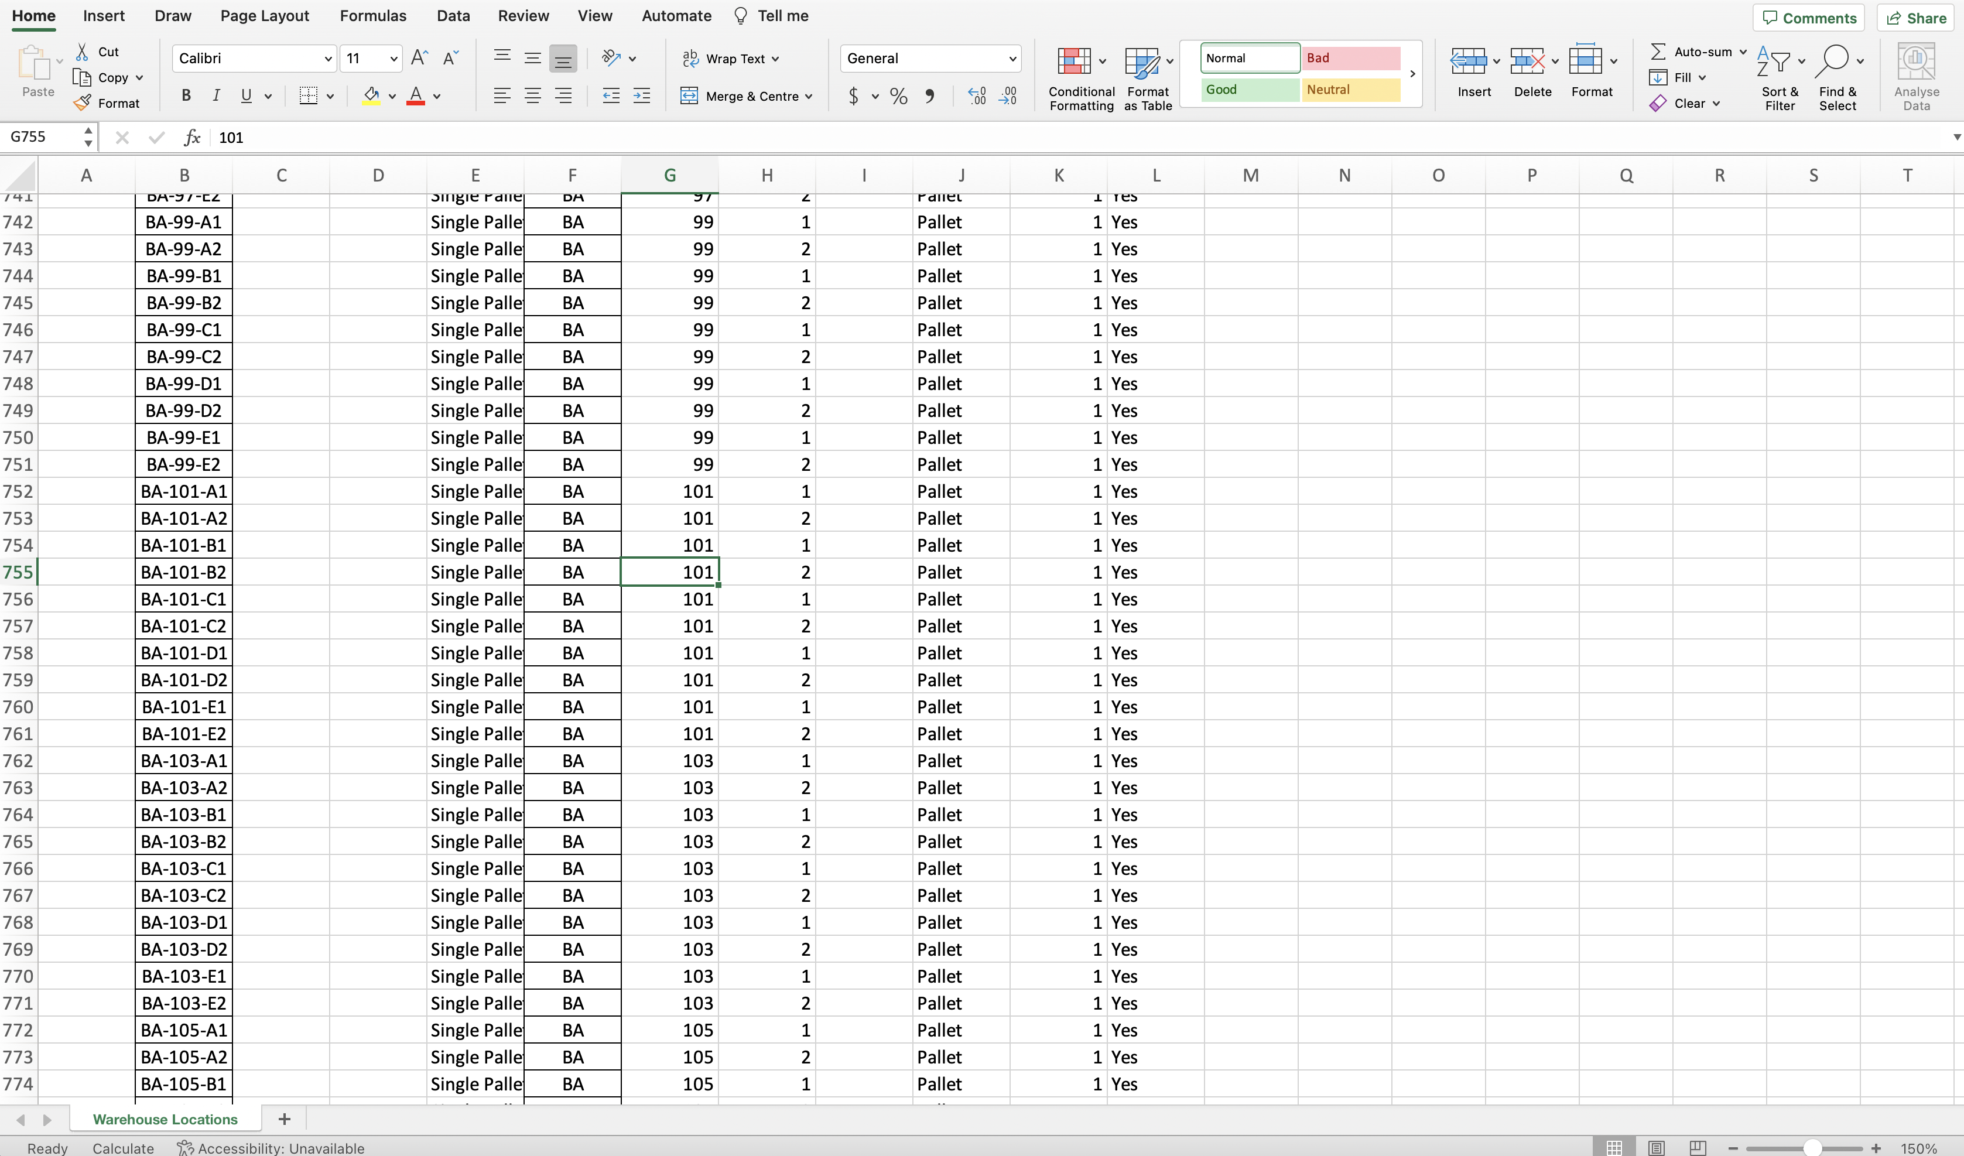Image resolution: width=1964 pixels, height=1156 pixels.
Task: Open the Formulas ribbon tab
Action: pos(372,16)
